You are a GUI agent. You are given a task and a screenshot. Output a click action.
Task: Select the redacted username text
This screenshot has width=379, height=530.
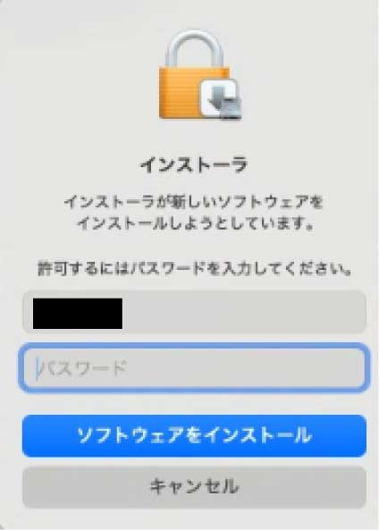pos(78,314)
